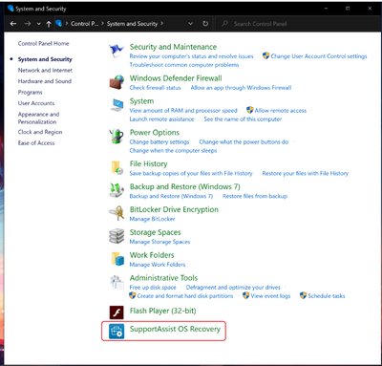Expand chevron after Control Panel breadcrumb
This screenshot has height=366, width=382.
click(102, 24)
